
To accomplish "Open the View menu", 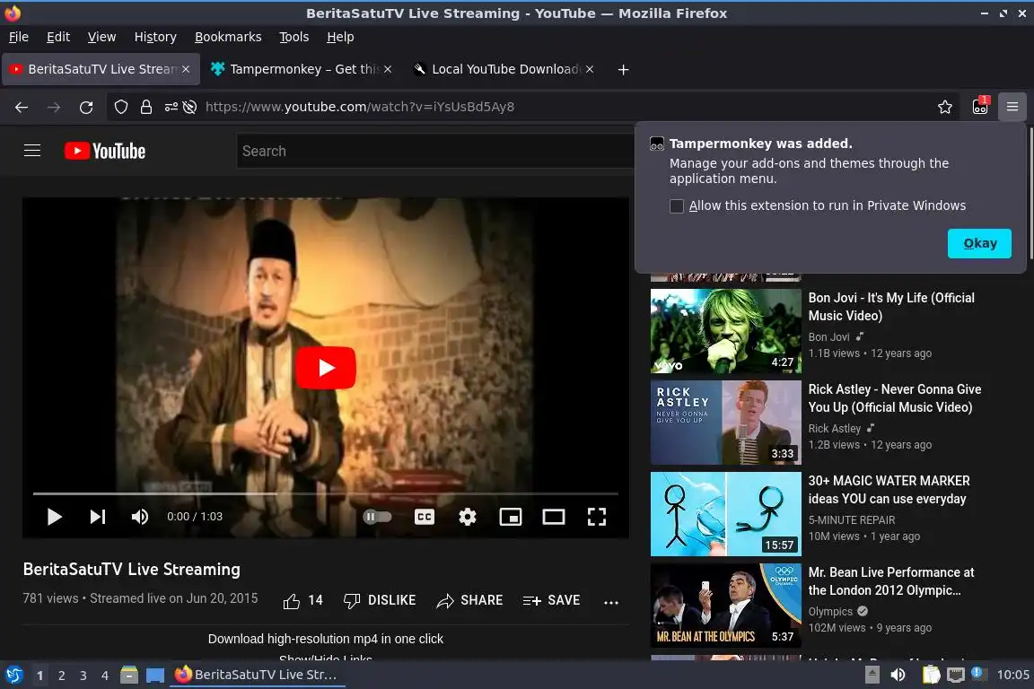I will pyautogui.click(x=101, y=37).
